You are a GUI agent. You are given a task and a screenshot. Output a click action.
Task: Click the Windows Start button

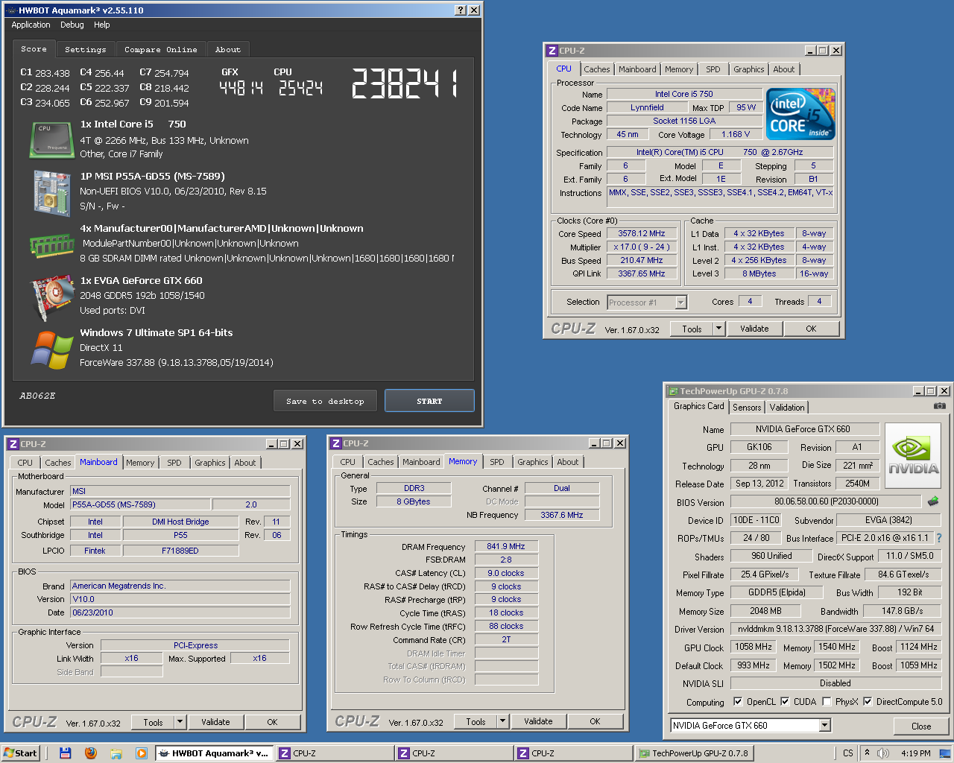20,753
